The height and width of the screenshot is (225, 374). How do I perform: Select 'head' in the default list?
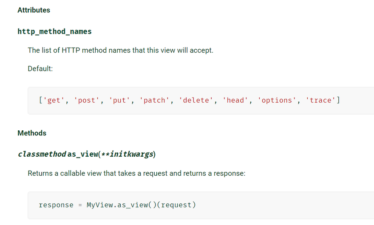[236, 101]
